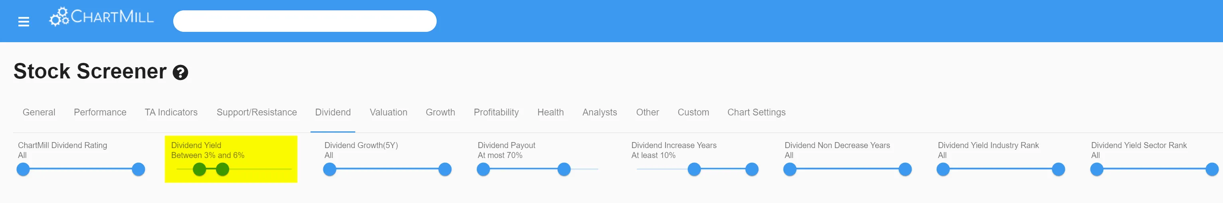1223x203 pixels.
Task: Open the Chart Settings tab
Action: tap(756, 112)
